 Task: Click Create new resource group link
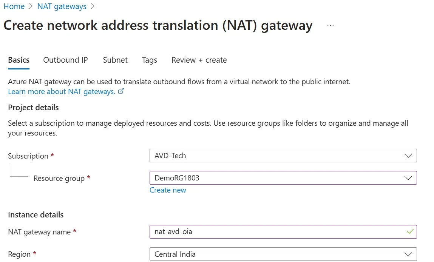pyautogui.click(x=168, y=190)
